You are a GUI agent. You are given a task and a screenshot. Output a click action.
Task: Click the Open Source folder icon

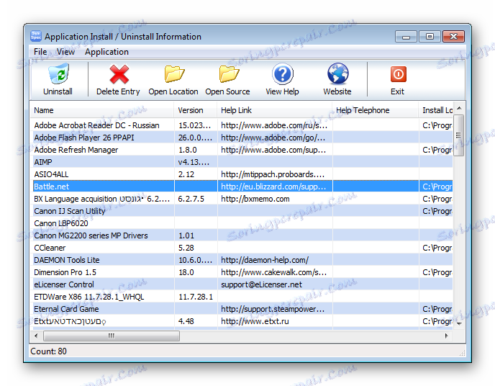pyautogui.click(x=229, y=74)
